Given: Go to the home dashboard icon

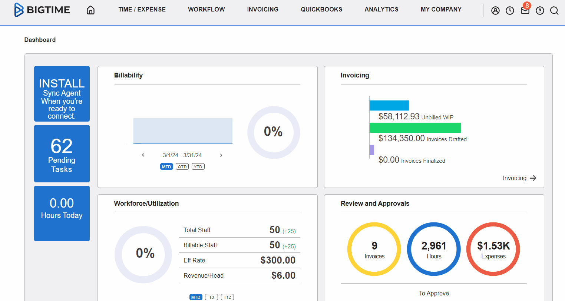Looking at the screenshot, I should click(x=90, y=10).
